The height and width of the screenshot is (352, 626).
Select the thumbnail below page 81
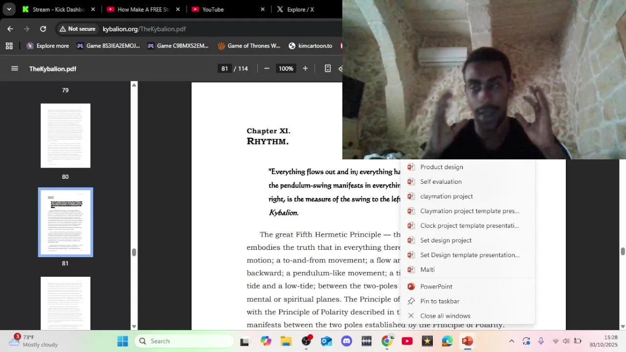tap(66, 303)
